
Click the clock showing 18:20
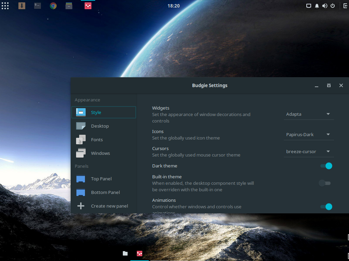click(x=174, y=6)
